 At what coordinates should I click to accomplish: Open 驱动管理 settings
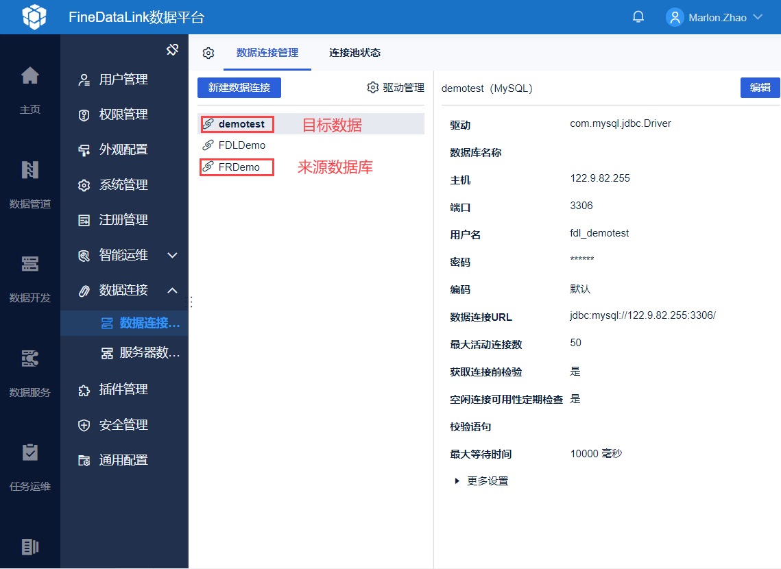[396, 88]
